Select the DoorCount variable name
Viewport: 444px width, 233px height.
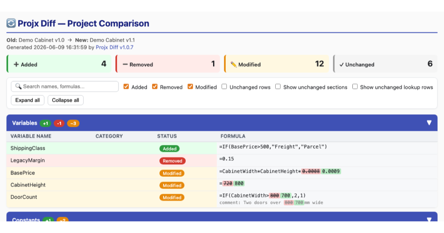point(24,197)
